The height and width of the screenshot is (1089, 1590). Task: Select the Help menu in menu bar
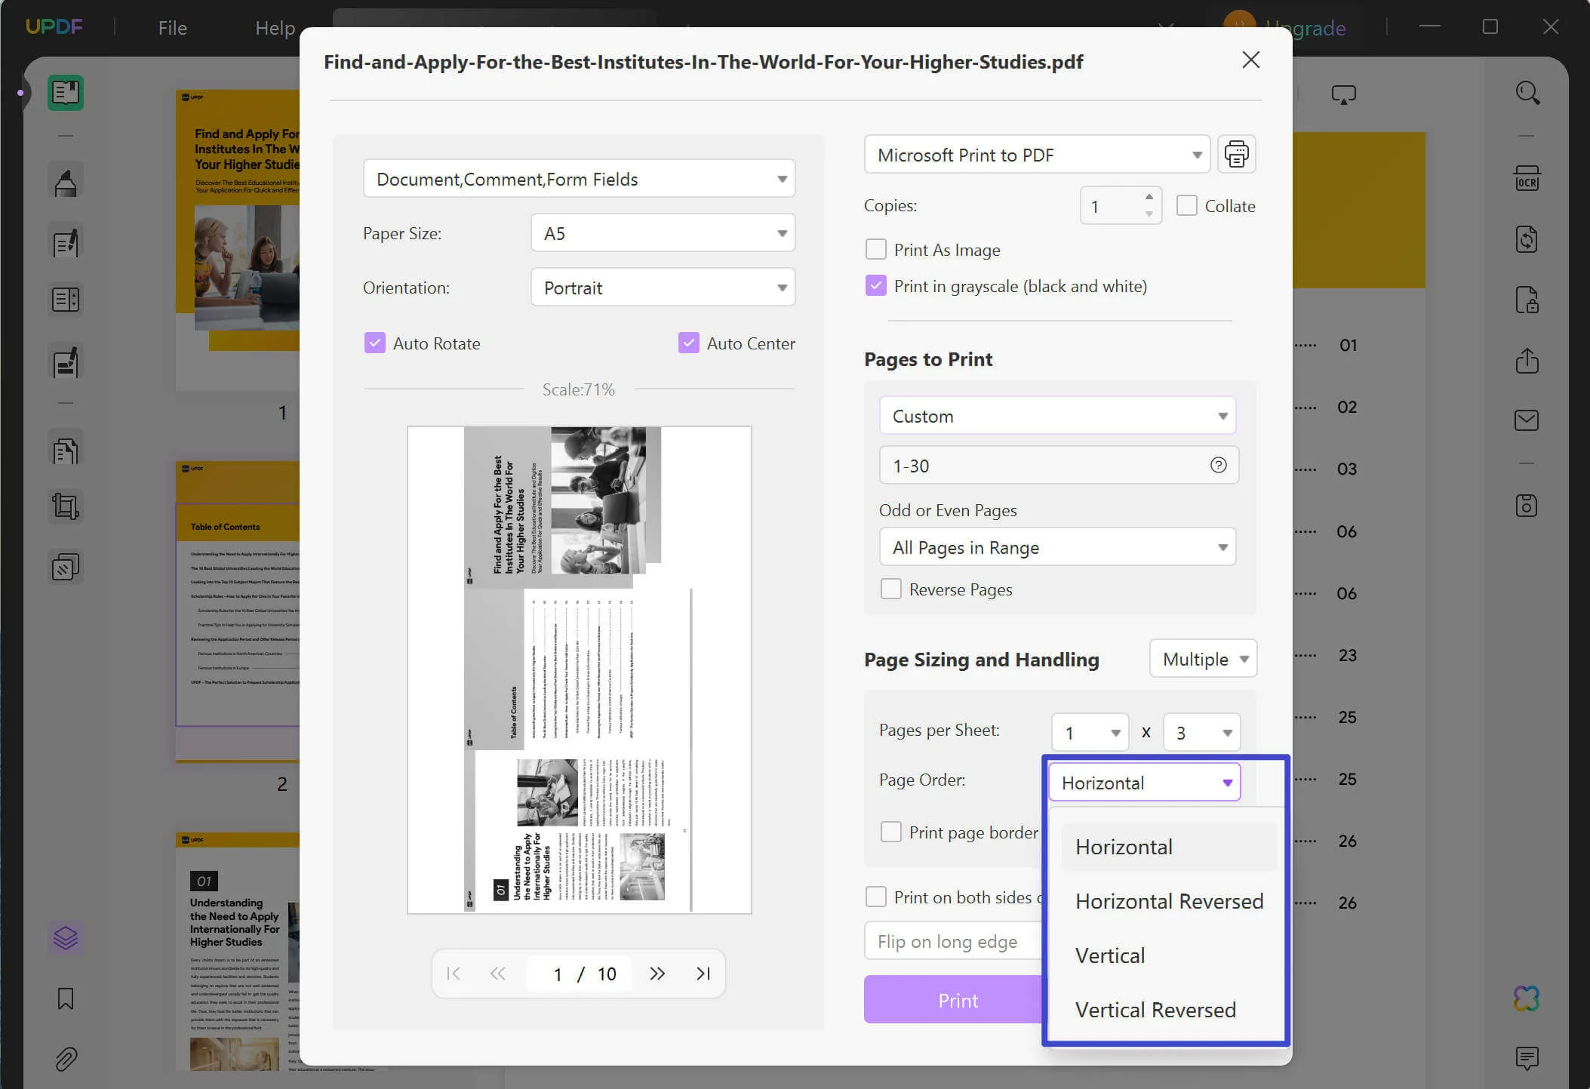click(275, 26)
